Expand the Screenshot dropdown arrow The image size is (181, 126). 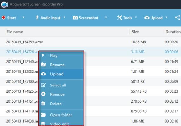coord(106,17)
